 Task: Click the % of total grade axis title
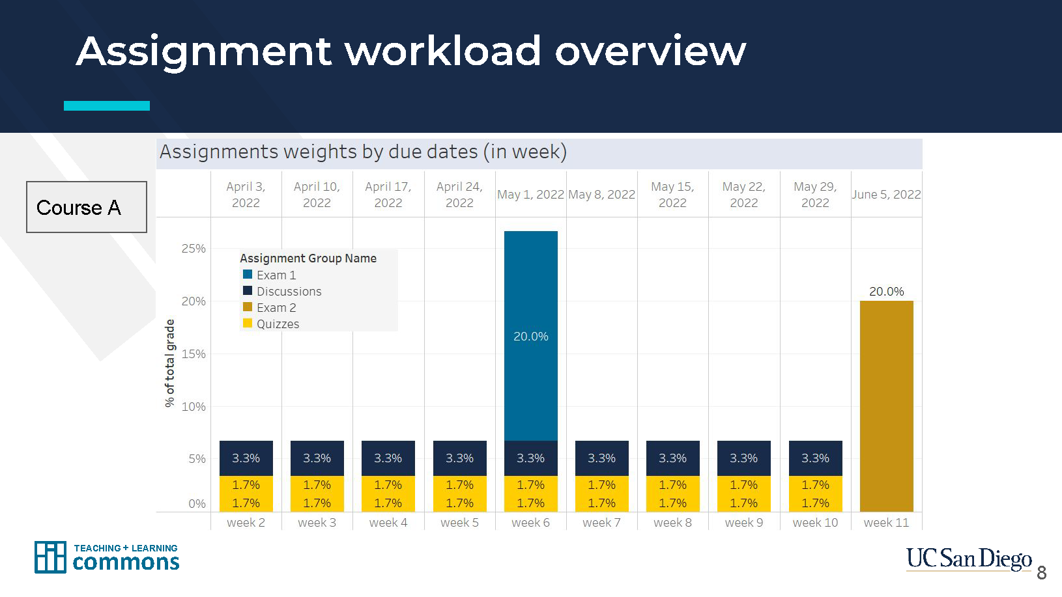point(170,363)
